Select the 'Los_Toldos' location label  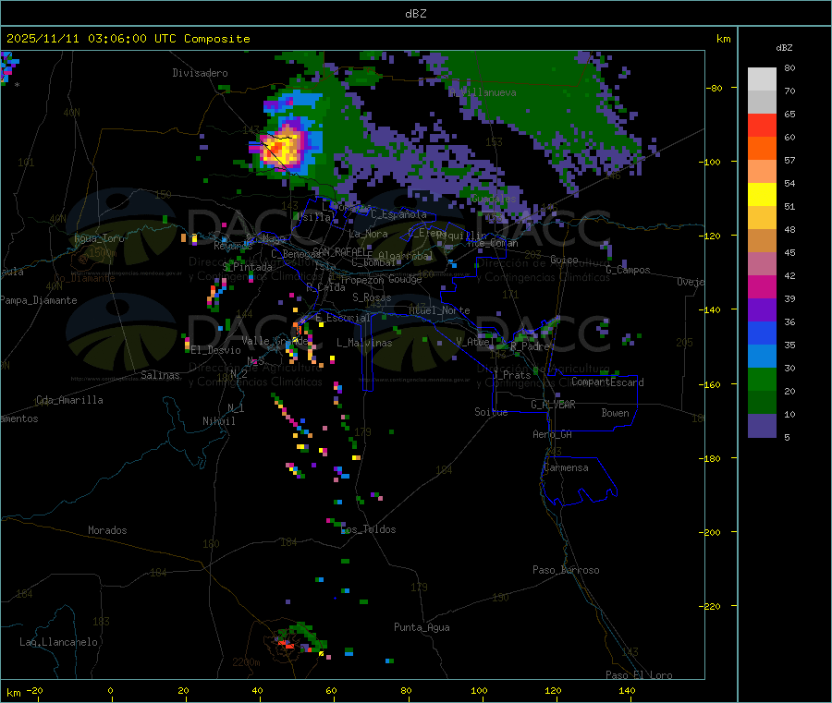(369, 529)
